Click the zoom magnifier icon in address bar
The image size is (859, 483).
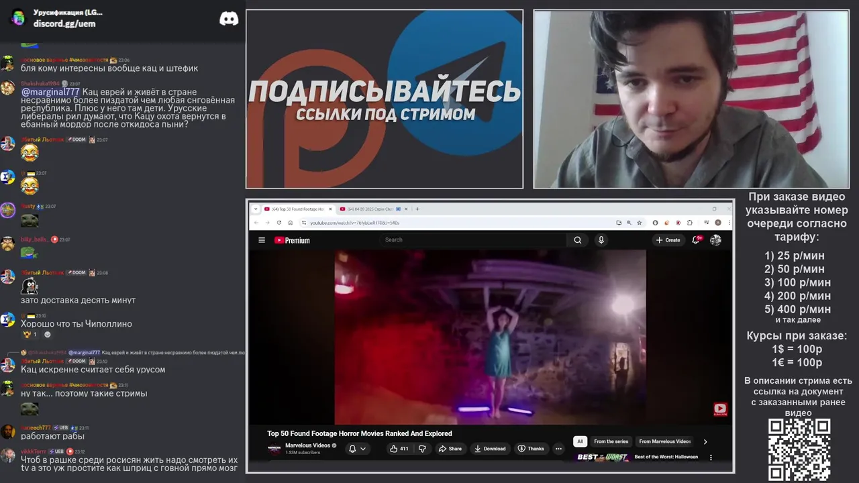tap(629, 223)
